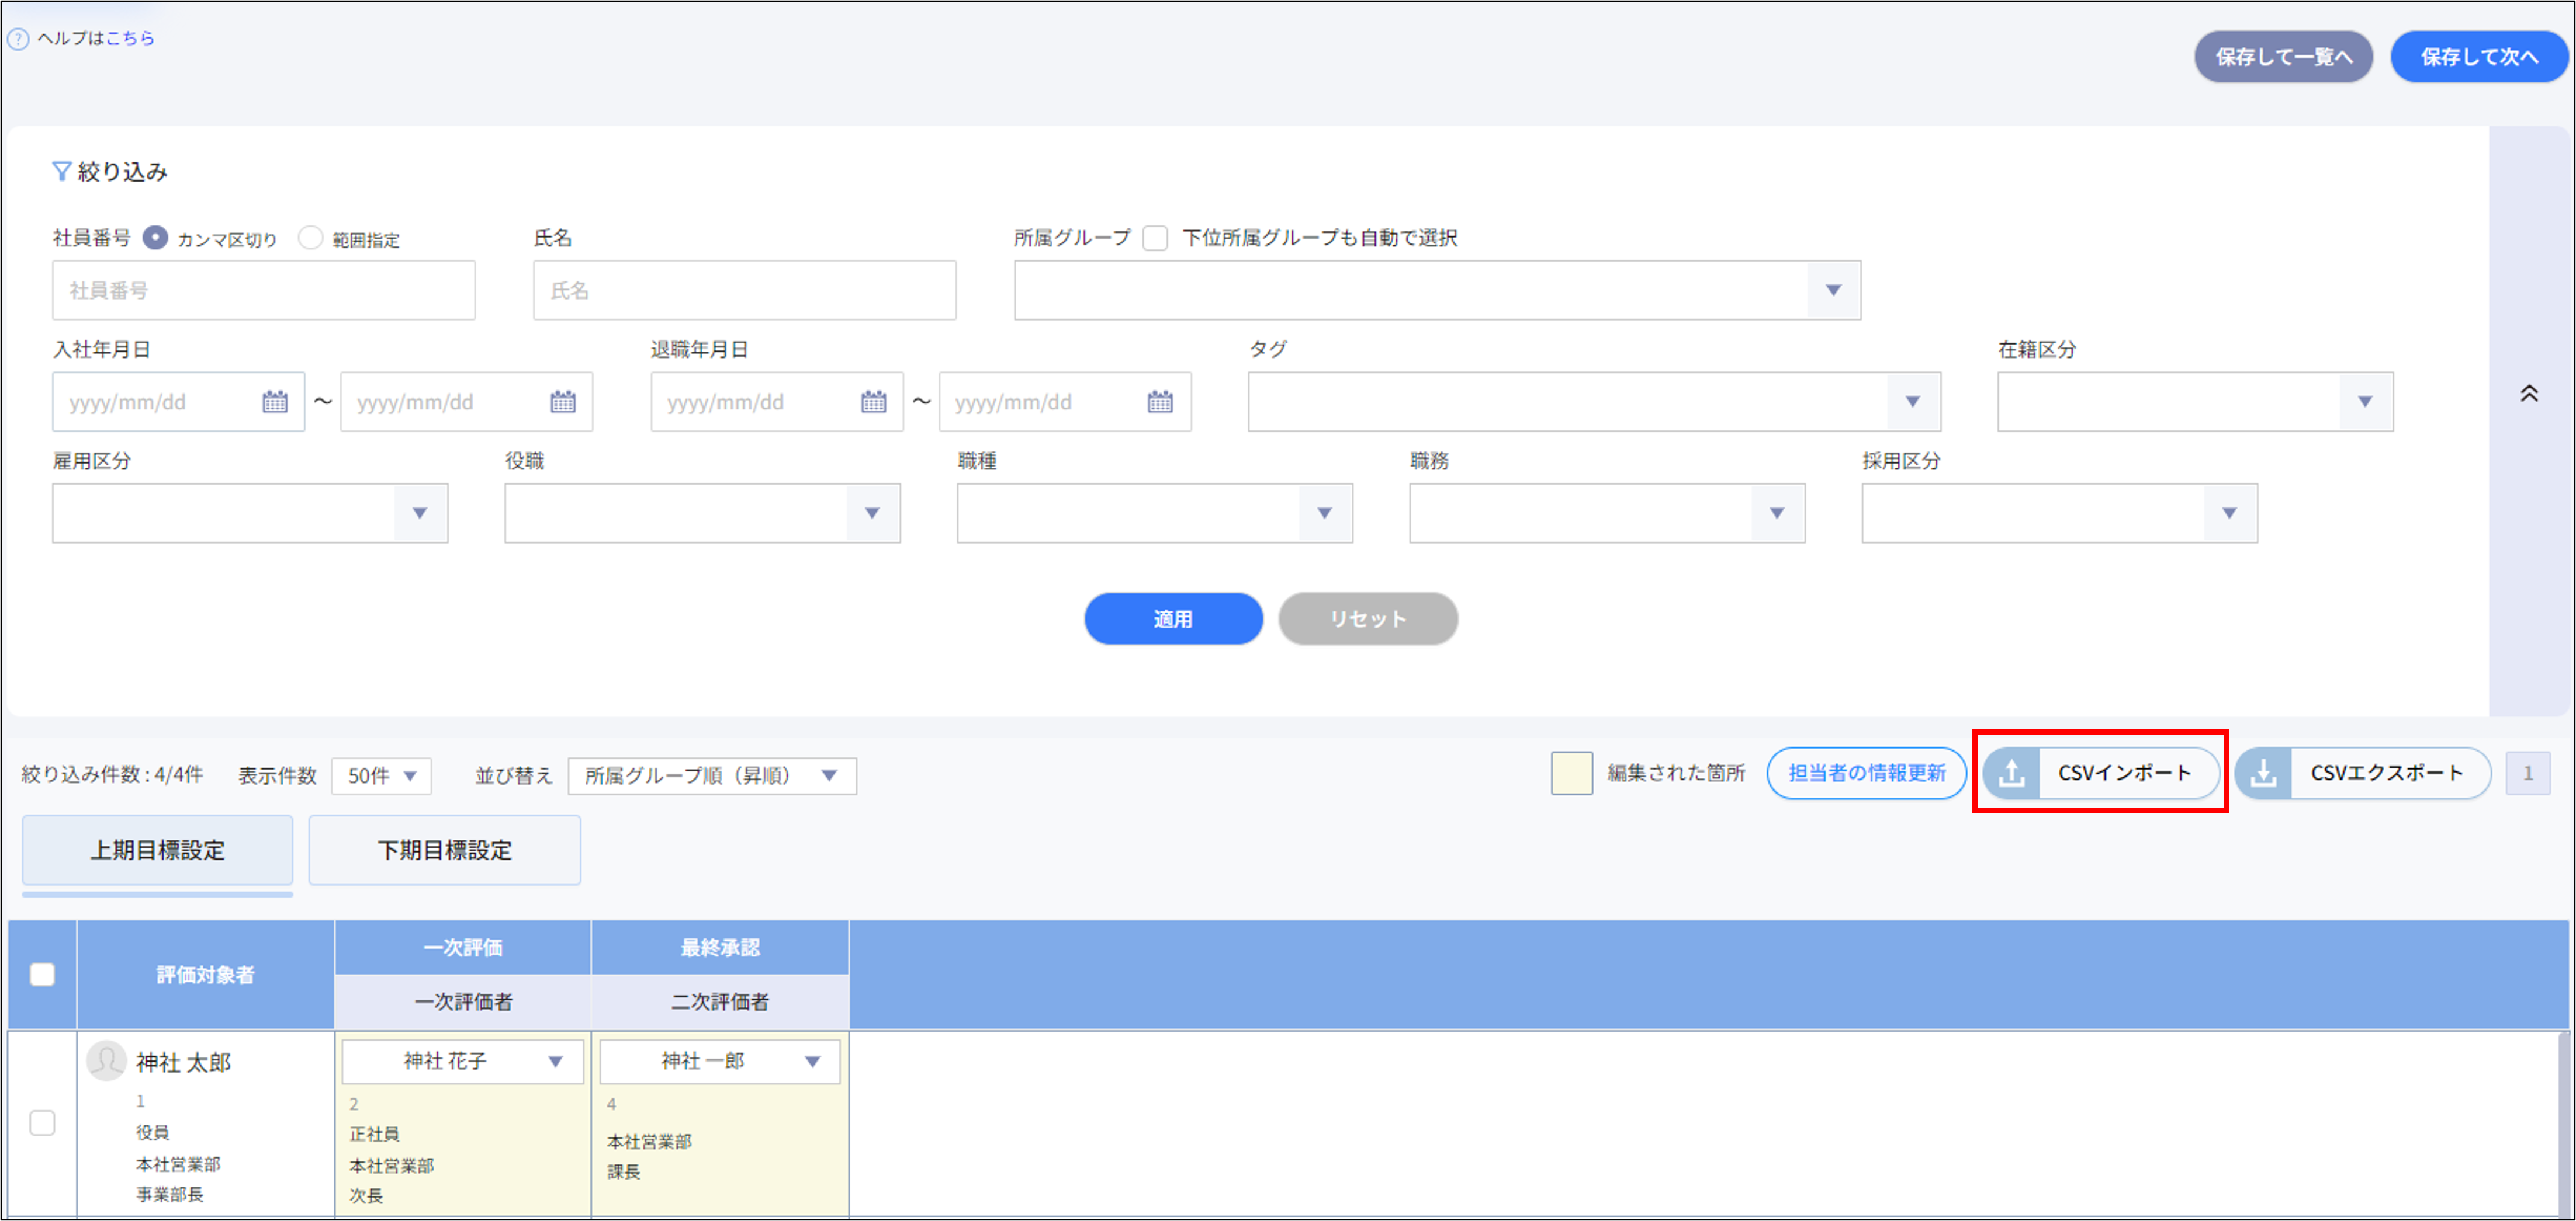Open calendar for 退職年月日 end date

pyautogui.click(x=1160, y=402)
